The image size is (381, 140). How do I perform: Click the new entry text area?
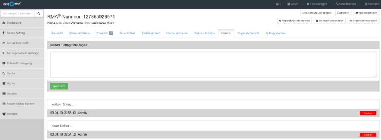[213, 64]
